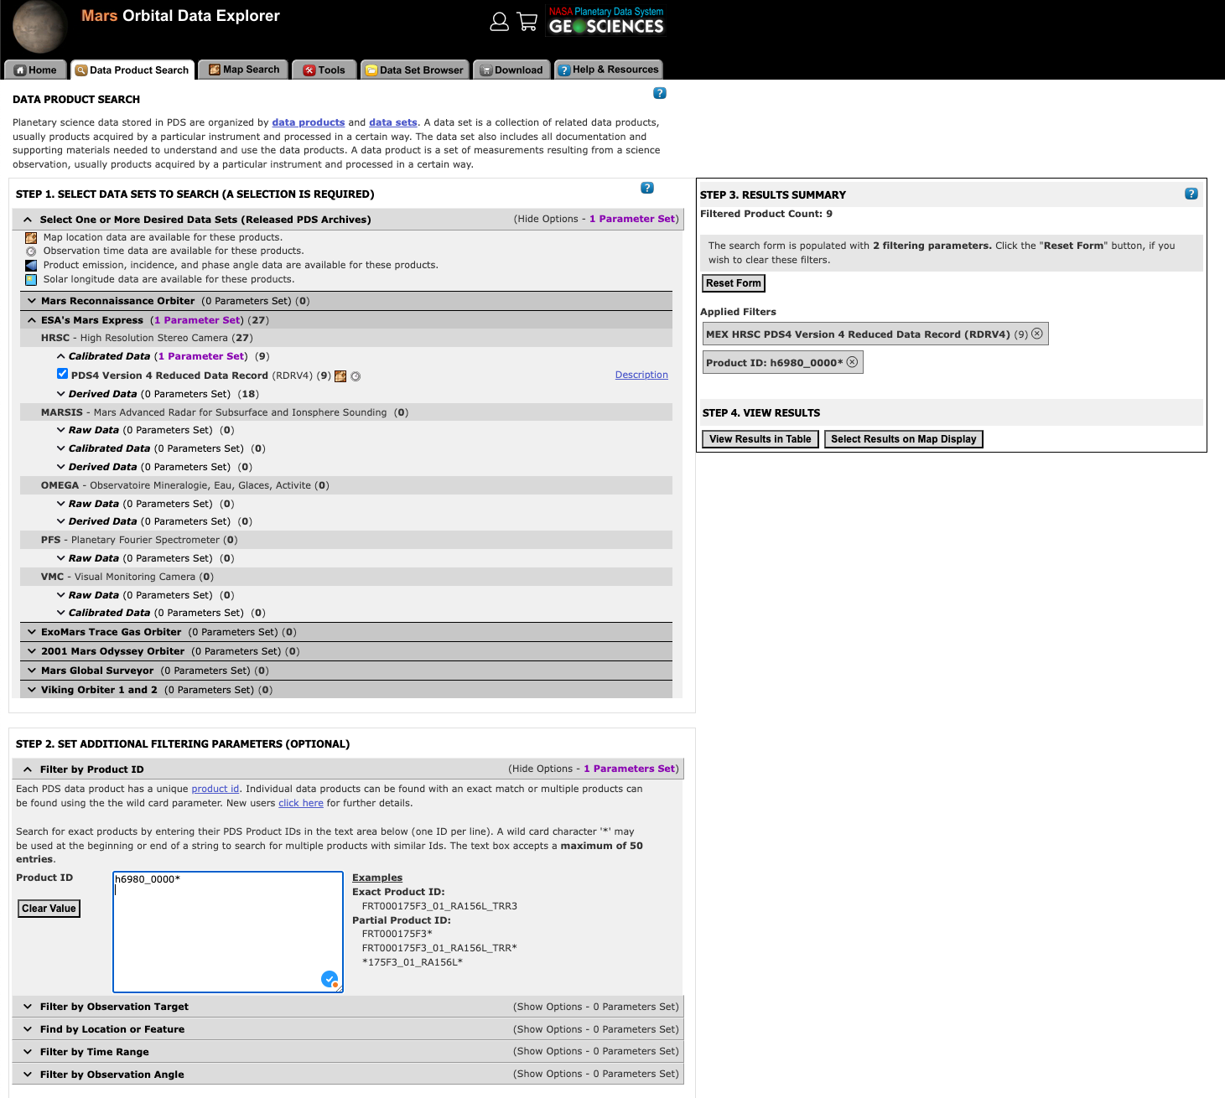Screen dimensions: 1225x1098
Task: Uncheck PDS4 Version 4 Reduced Data Record
Action: [x=62, y=374]
